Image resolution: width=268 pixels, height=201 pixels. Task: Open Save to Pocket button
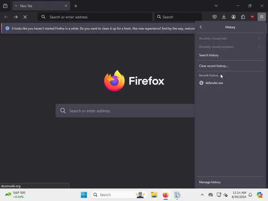click(x=215, y=17)
